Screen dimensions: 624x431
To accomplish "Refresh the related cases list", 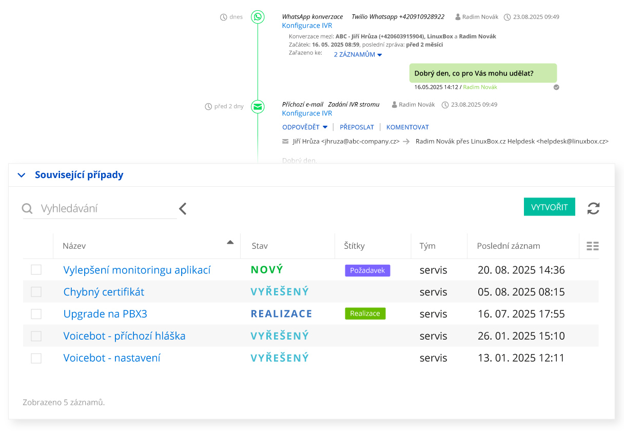I will click(x=593, y=208).
